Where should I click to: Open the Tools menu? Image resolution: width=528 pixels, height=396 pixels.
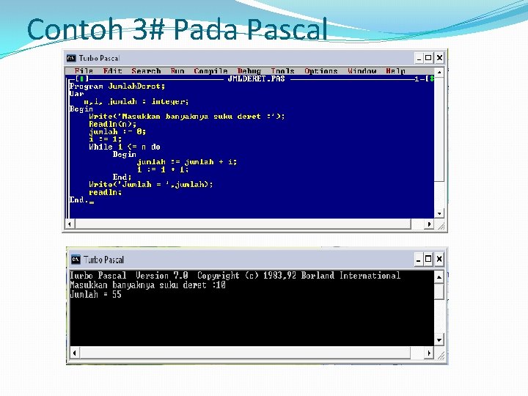click(x=282, y=71)
